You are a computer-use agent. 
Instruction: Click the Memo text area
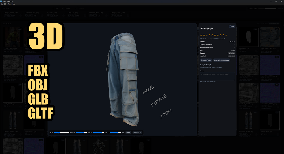pyautogui.click(x=217, y=77)
